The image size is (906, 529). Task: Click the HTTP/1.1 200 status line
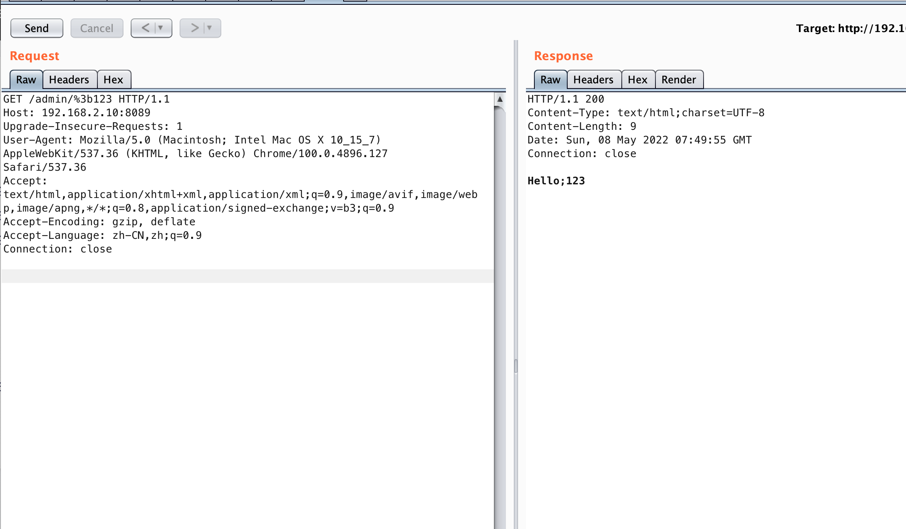566,99
